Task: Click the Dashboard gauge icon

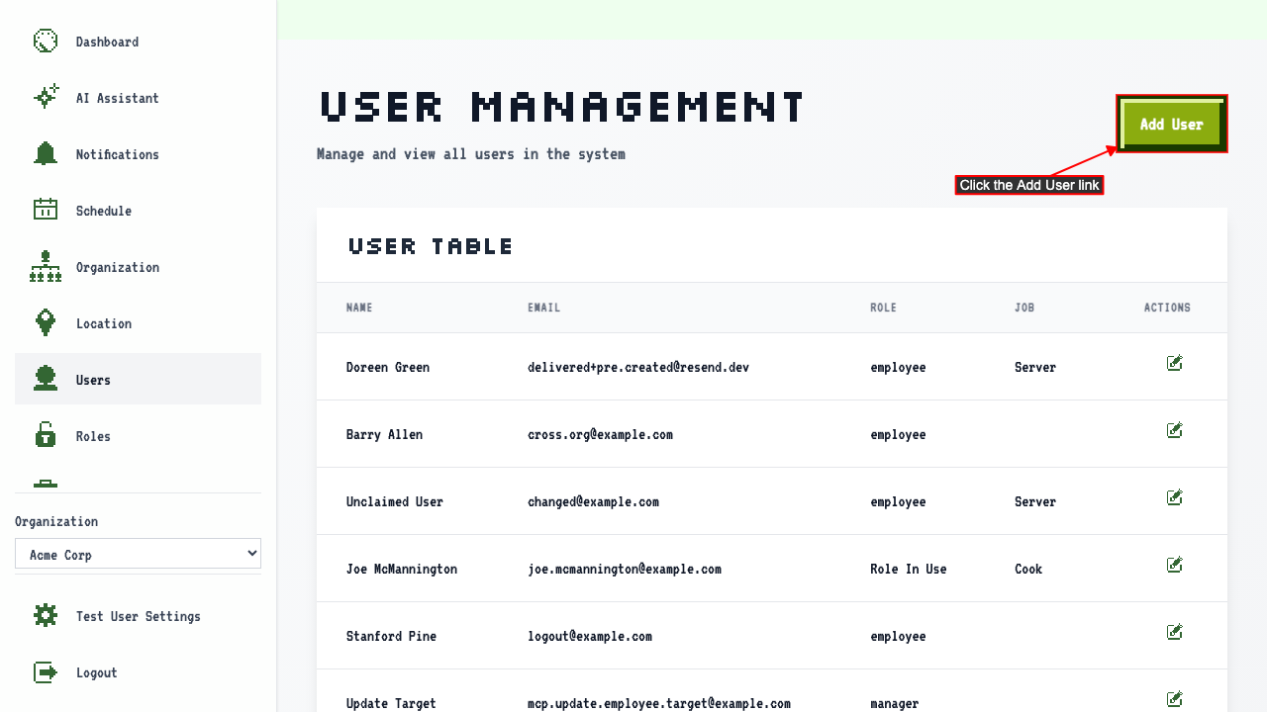Action: click(x=46, y=42)
